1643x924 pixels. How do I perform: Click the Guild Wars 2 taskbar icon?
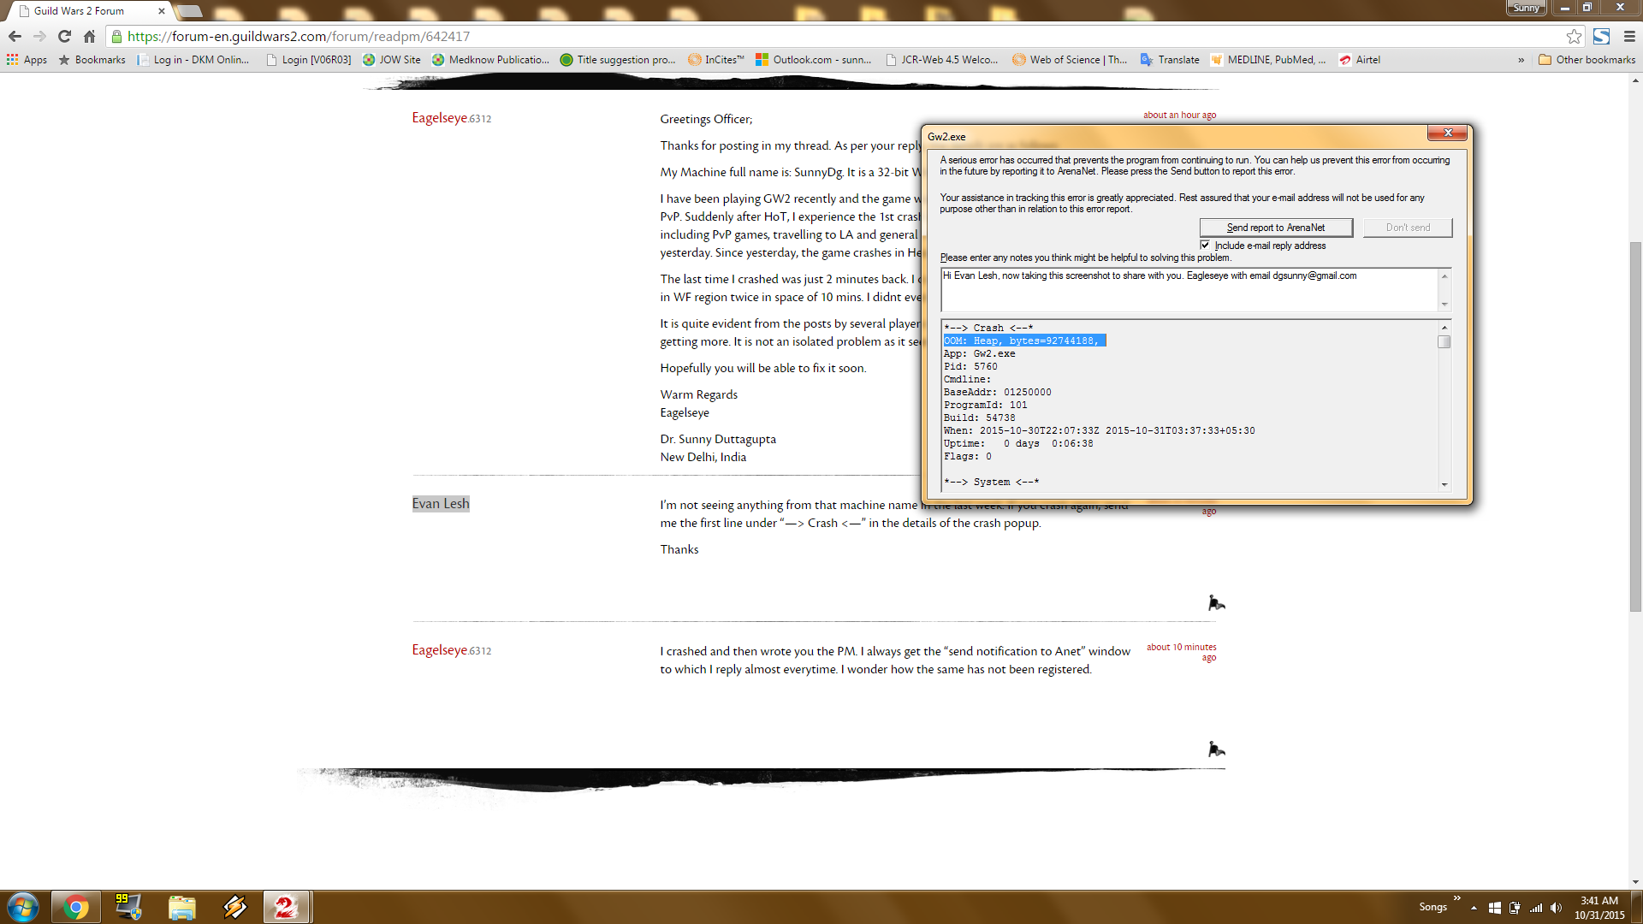point(286,907)
